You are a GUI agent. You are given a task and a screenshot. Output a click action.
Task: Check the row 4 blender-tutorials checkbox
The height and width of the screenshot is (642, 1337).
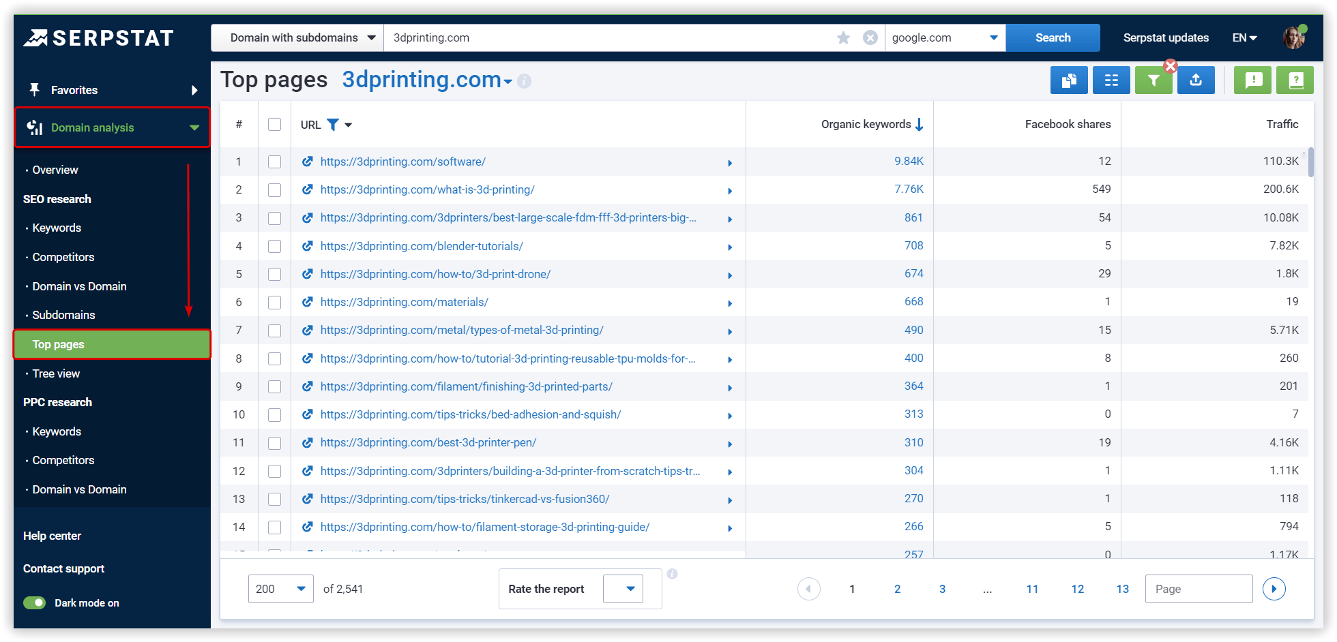click(275, 246)
